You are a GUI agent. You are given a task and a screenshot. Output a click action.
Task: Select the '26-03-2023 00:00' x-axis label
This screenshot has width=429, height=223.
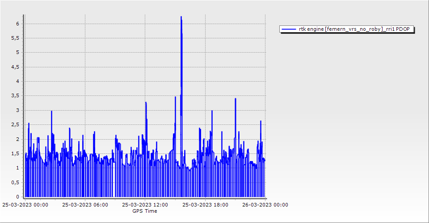pyautogui.click(x=265, y=205)
